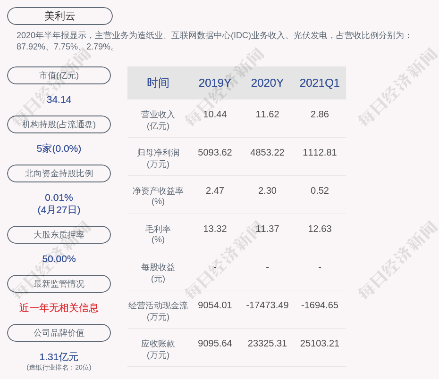This screenshot has height=379, width=439.
Task: Click the 经营活动现金流(万元) row label
Action: (158, 311)
